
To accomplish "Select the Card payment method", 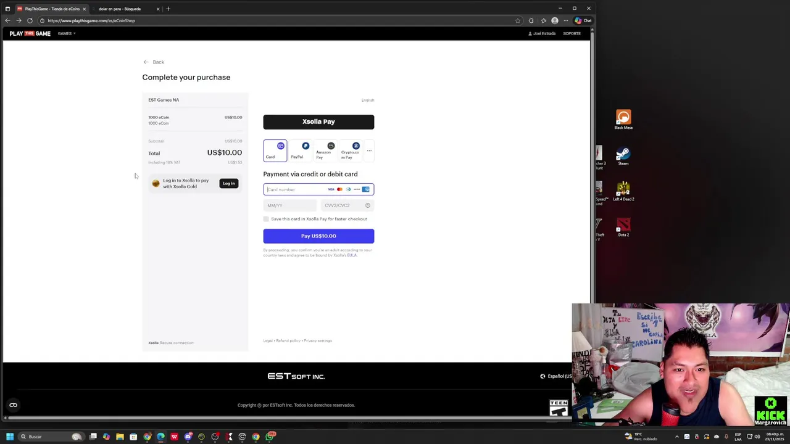I will coord(275,150).
